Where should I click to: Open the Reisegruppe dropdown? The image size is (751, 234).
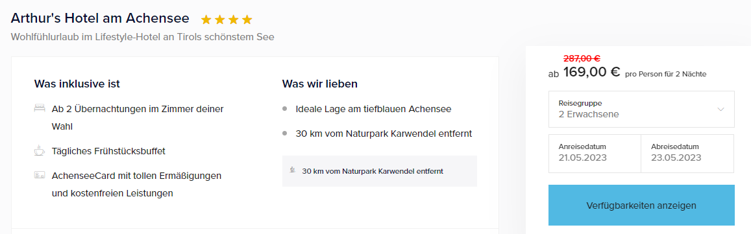point(641,109)
